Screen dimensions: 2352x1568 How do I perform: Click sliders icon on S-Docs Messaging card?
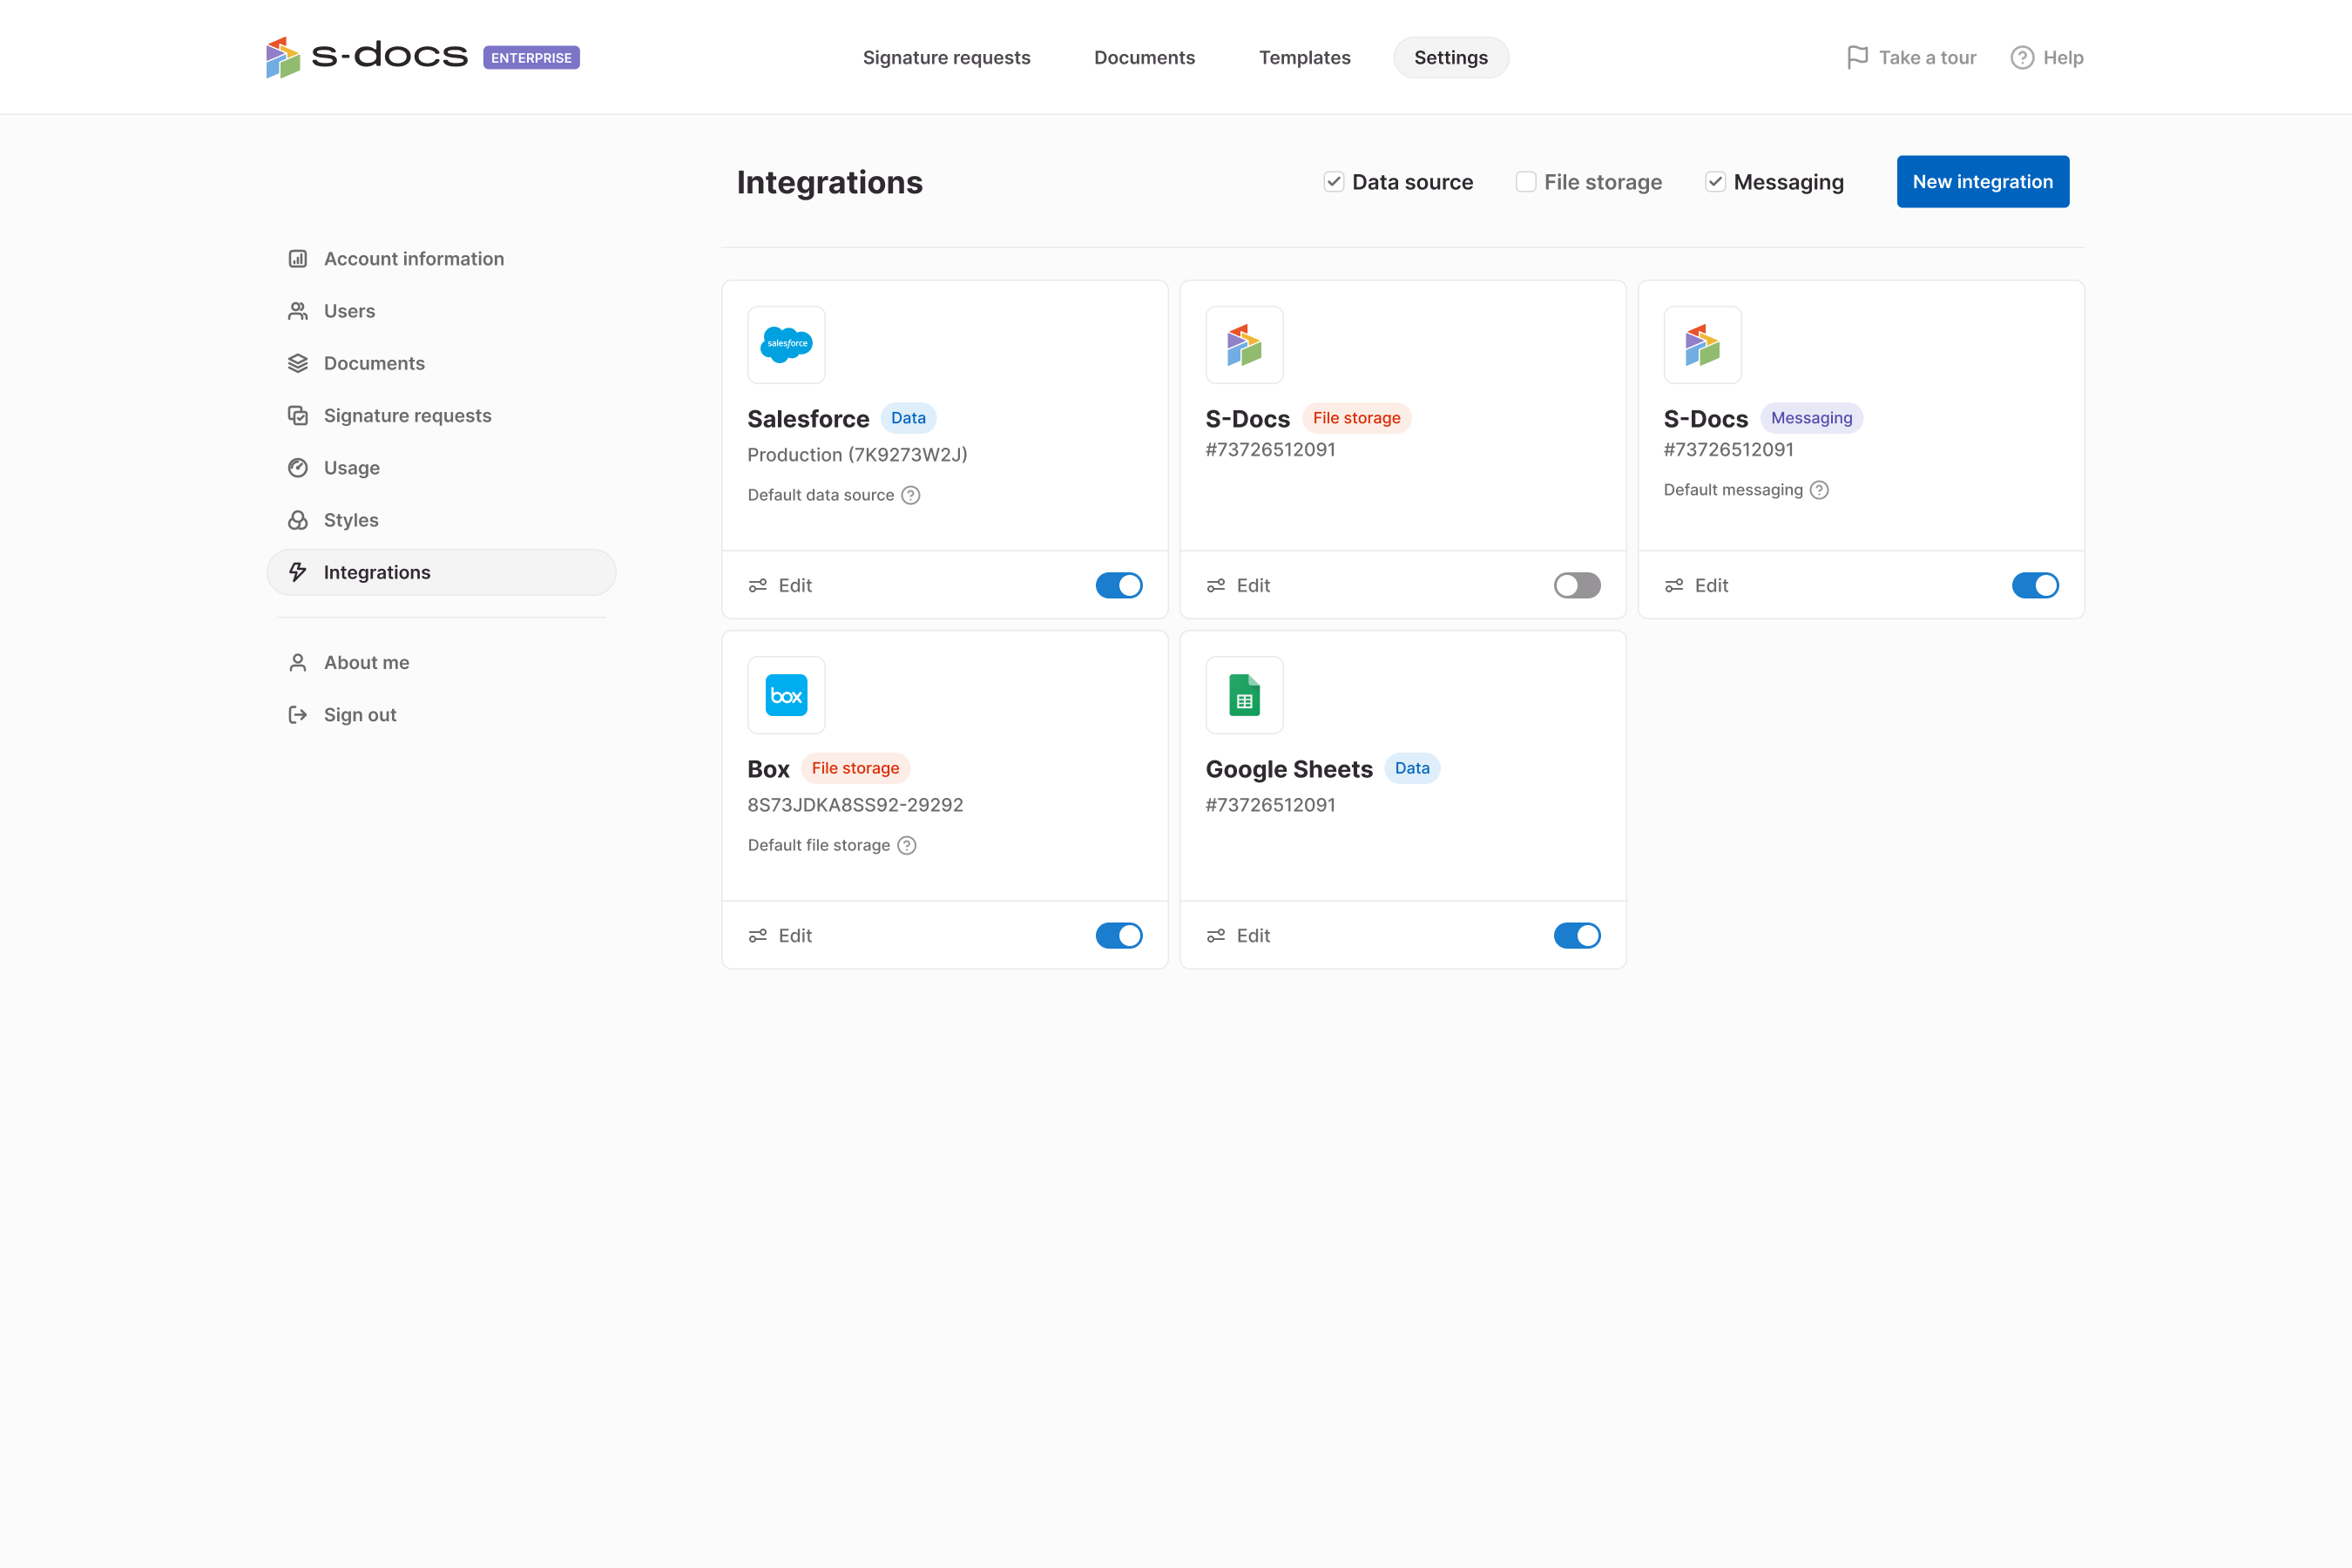(1673, 585)
